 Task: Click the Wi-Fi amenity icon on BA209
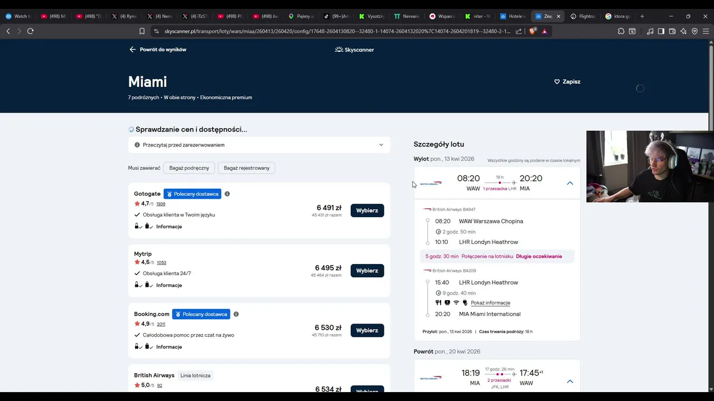(x=456, y=302)
